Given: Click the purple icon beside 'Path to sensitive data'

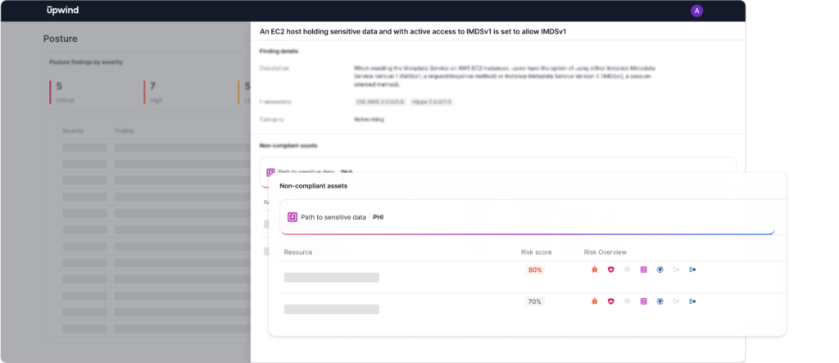Looking at the screenshot, I should (293, 217).
